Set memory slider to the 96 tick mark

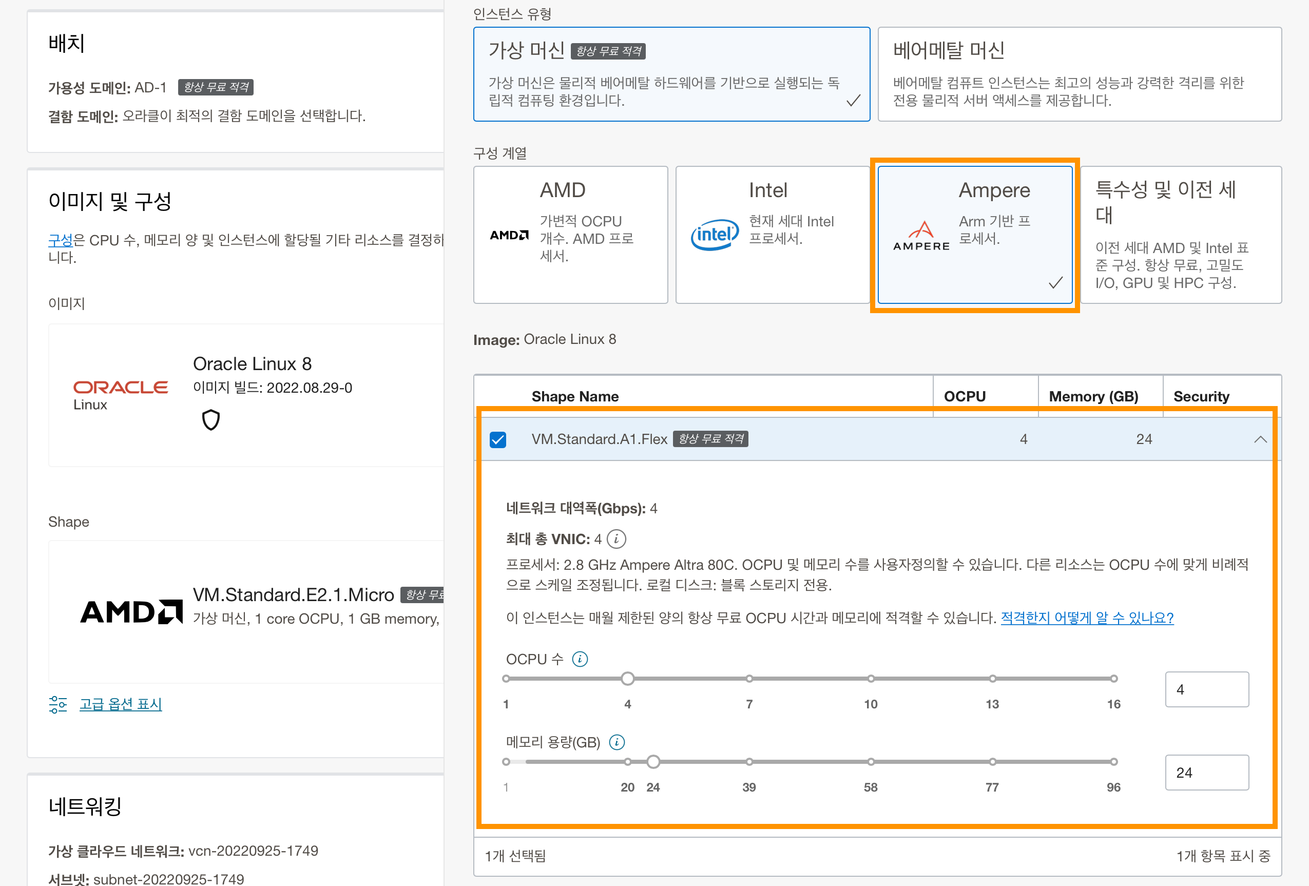click(x=1113, y=762)
